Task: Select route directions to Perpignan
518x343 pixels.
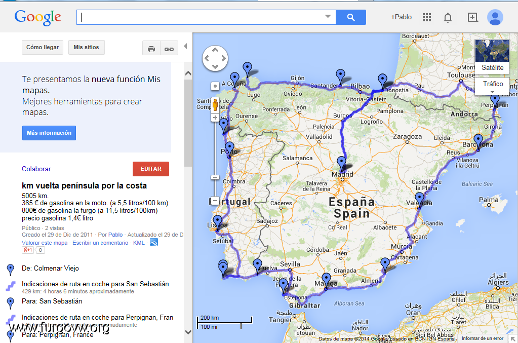Action: pyautogui.click(x=97, y=318)
